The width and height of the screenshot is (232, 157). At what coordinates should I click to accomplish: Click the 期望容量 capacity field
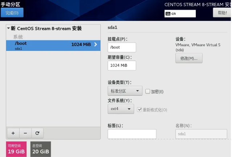point(122,65)
